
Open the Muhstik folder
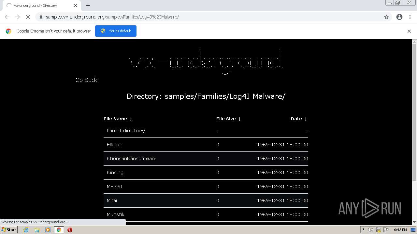tap(116, 214)
